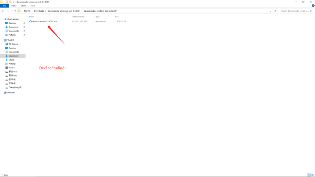The height and width of the screenshot is (177, 315).
Task: Sort files by Date modified column
Action: pyautogui.click(x=77, y=17)
